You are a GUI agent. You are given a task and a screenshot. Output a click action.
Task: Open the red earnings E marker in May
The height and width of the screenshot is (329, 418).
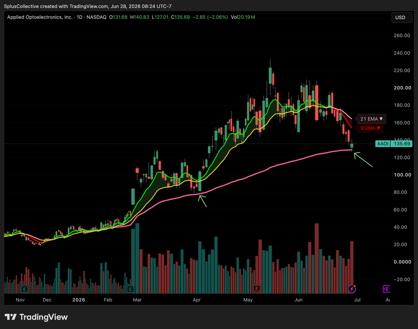[257, 289]
